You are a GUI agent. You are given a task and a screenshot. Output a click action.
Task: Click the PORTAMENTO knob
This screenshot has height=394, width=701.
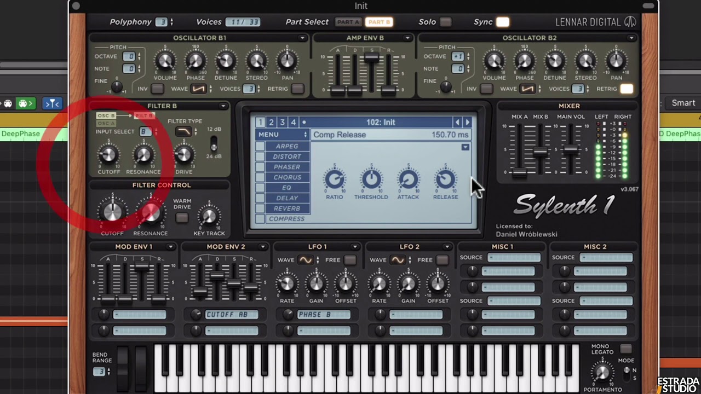602,373
